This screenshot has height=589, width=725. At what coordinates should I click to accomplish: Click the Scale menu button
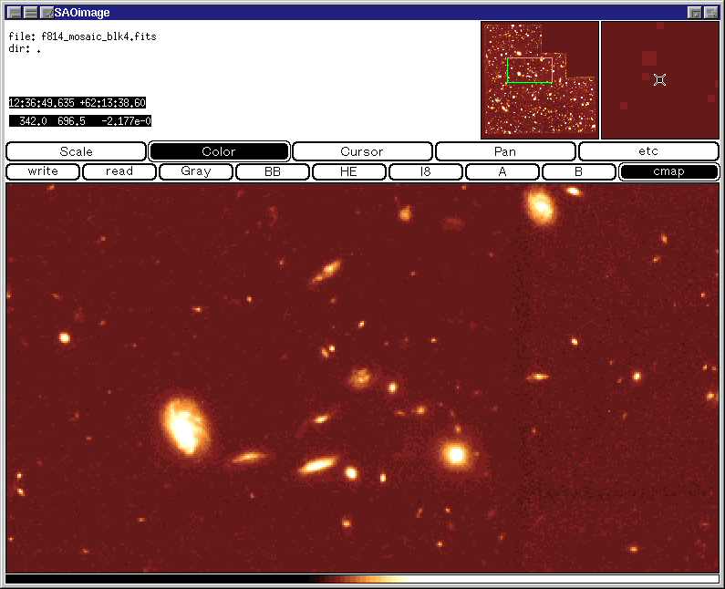(76, 151)
